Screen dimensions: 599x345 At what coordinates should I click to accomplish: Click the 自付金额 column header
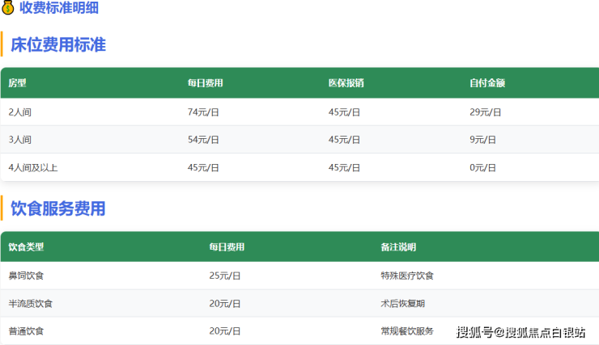tap(487, 83)
